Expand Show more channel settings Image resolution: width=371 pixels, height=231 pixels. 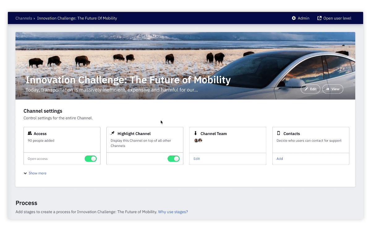35,173
